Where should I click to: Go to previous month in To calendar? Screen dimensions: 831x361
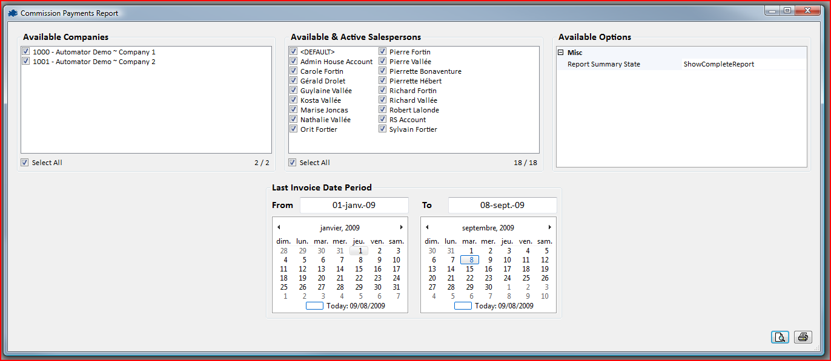427,227
